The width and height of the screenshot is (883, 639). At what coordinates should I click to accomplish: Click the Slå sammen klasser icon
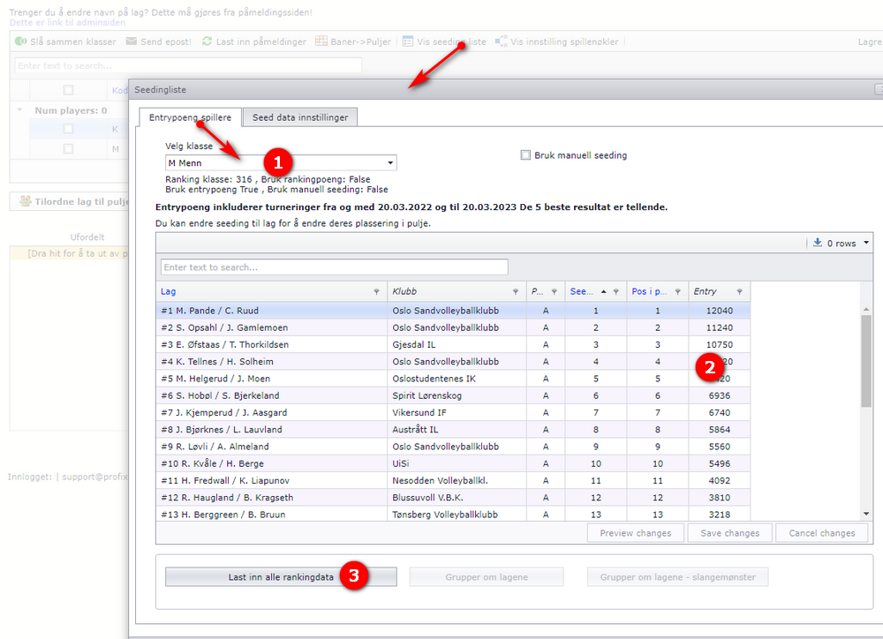point(21,41)
